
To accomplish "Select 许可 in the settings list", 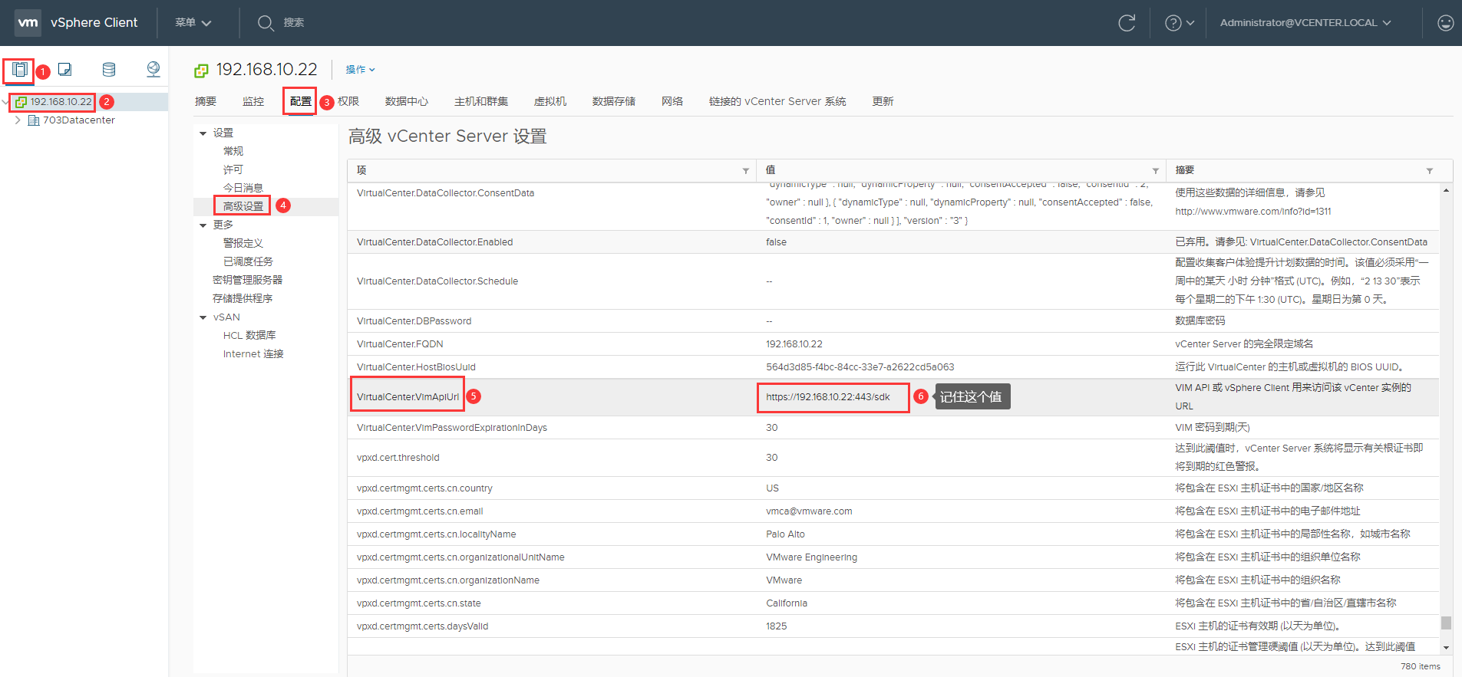I will coord(233,169).
